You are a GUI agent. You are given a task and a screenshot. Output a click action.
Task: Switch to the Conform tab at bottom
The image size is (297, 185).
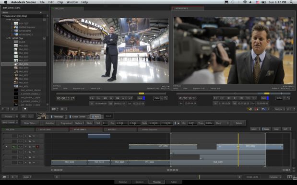click(140, 182)
